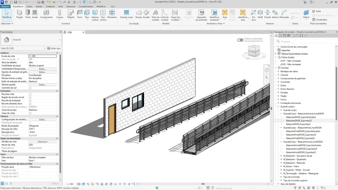Select the Janela window tool

35,14
